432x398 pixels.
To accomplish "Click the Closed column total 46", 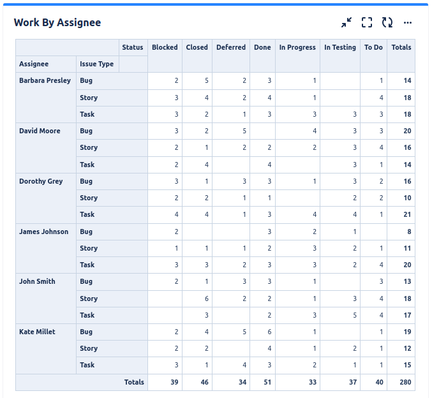I will pyautogui.click(x=197, y=382).
